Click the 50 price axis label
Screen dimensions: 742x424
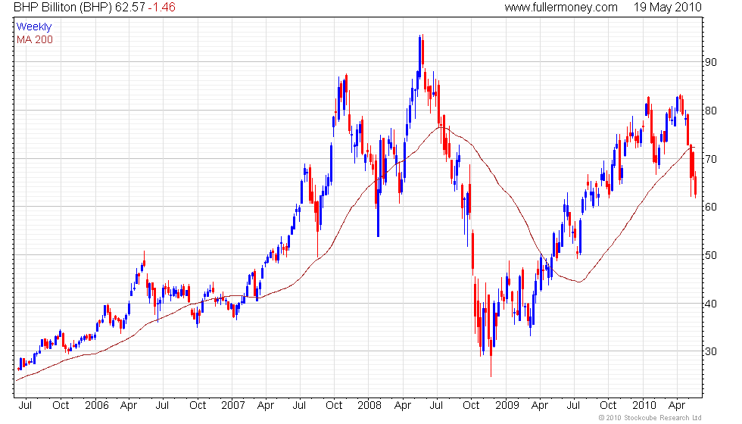(x=711, y=256)
